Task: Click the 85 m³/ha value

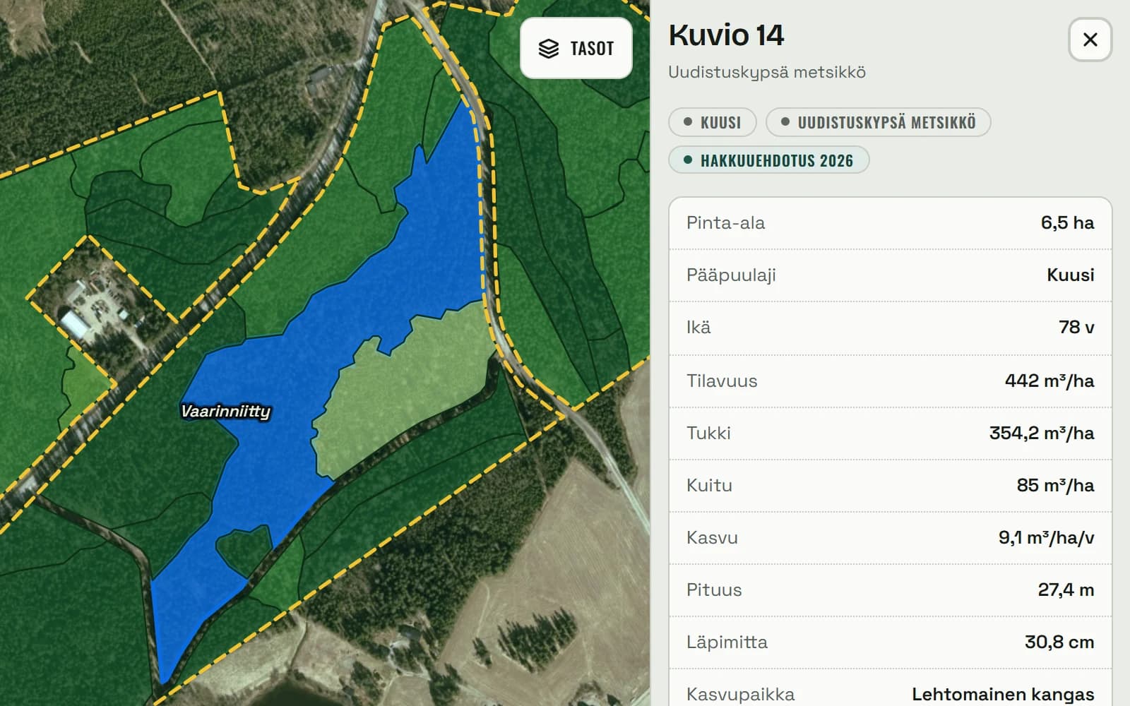Action: coord(1055,486)
